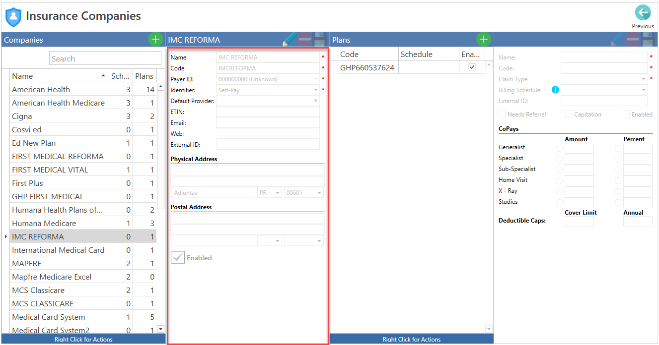
Task: Add a new plan with the Plans plus
Action: click(x=484, y=40)
